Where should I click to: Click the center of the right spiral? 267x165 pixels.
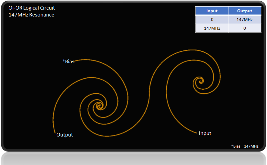pos(200,81)
